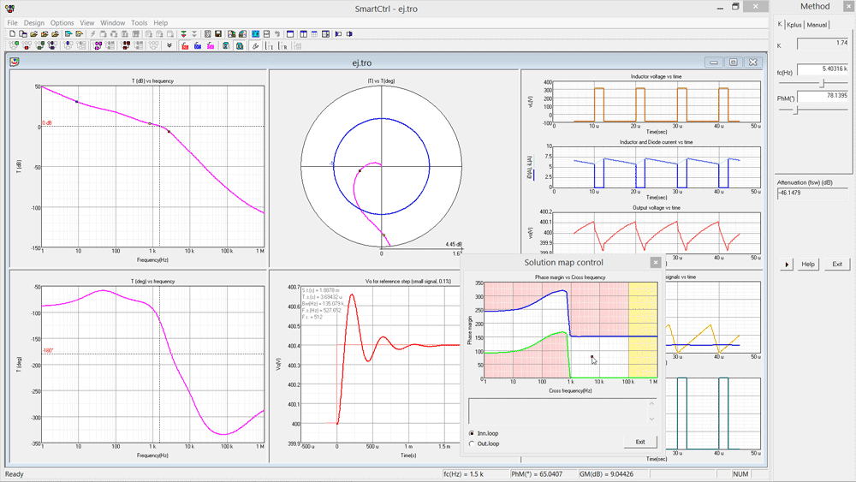Click the black arrow expander beside Help

click(787, 265)
